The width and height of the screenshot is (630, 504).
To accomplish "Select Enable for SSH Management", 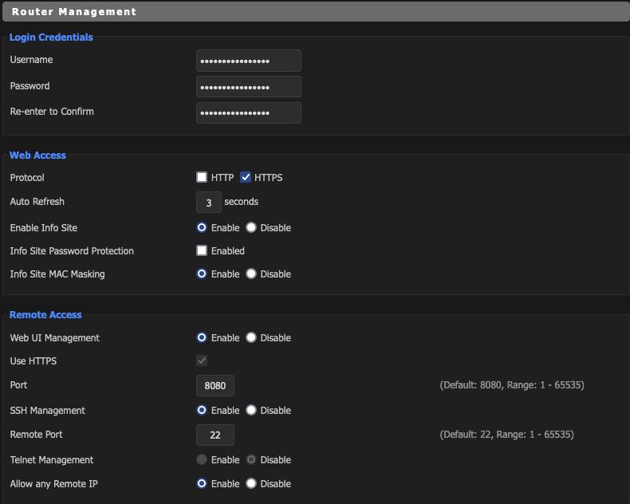I will 202,411.
